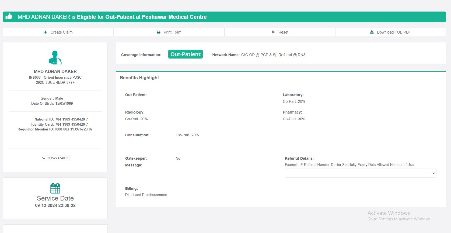451x233 pixels.
Task: Click the printer icon for Print Form
Action: point(159,32)
